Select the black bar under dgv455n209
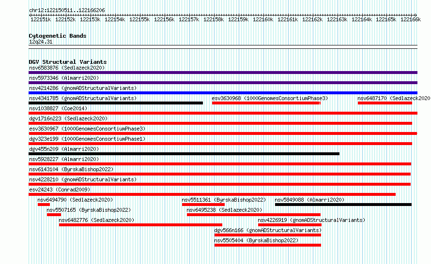 point(184,154)
